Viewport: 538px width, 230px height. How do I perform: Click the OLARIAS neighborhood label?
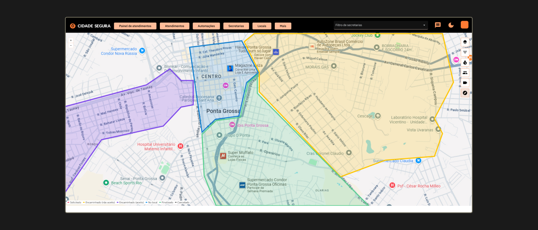pos(322,190)
